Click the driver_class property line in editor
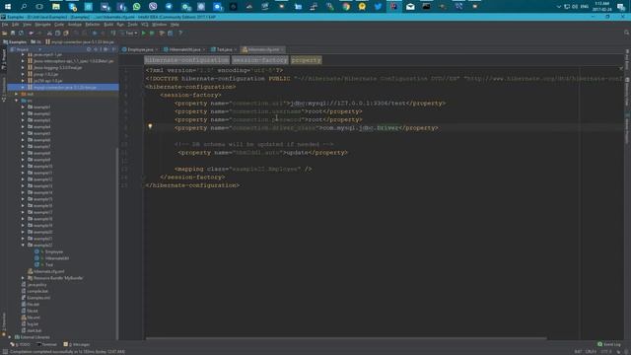 (307, 128)
